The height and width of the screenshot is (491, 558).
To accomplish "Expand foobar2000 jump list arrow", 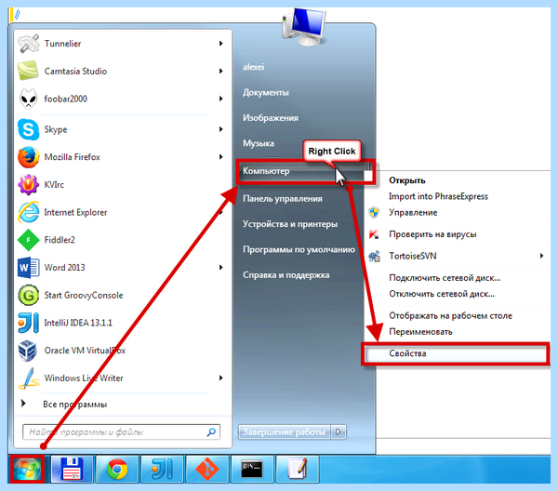I will (221, 99).
